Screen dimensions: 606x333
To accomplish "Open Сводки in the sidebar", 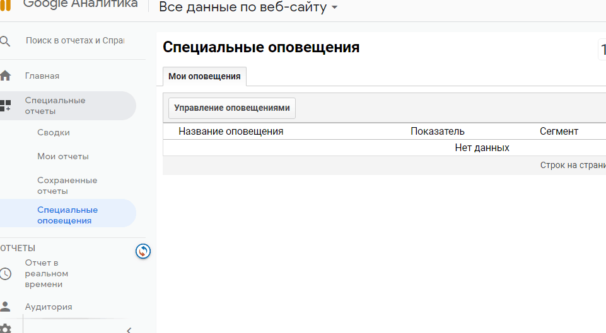I will (x=54, y=133).
